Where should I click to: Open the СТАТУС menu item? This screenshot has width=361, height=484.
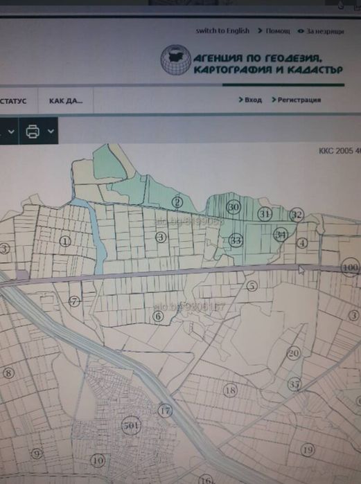tap(13, 101)
